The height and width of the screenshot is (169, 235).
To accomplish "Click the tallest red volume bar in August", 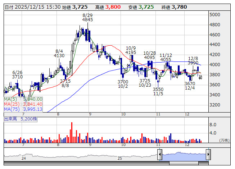I will point(72,132).
